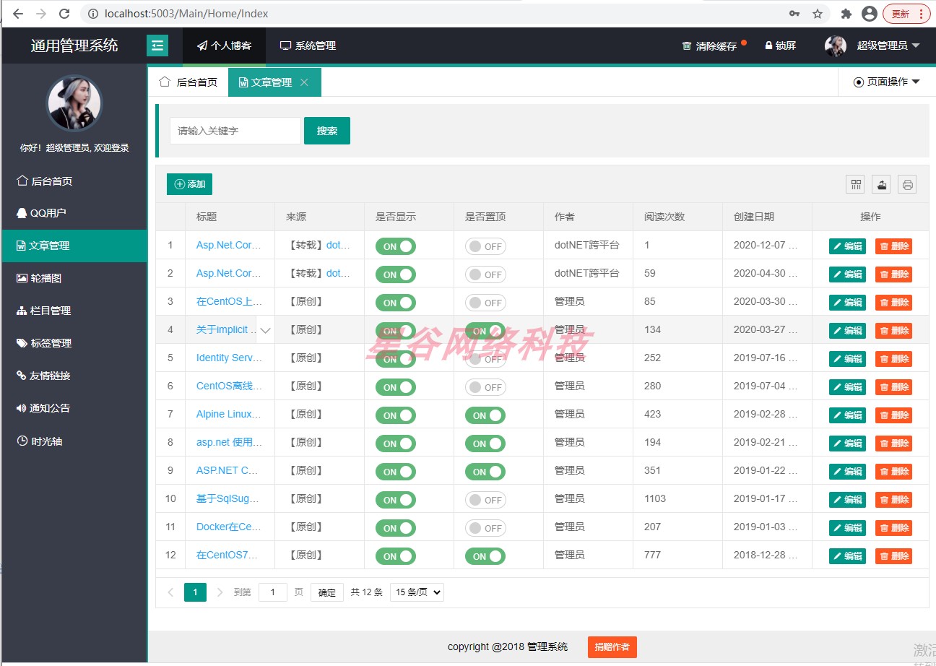Turn off 是否置顶 for row 8
The width and height of the screenshot is (936, 666).
[x=485, y=444]
